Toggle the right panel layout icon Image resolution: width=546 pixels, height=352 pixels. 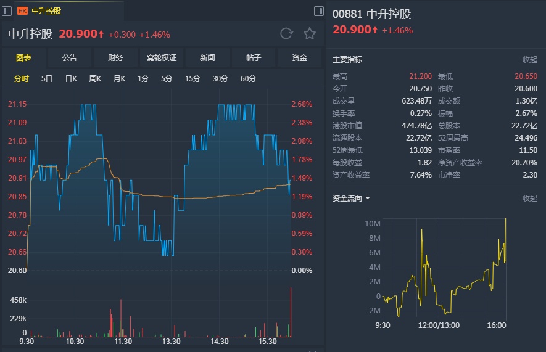coord(318,11)
